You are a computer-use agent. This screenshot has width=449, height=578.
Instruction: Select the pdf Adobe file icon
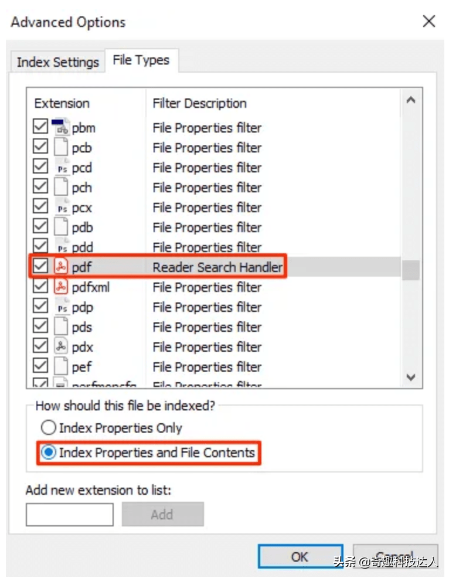(x=61, y=266)
